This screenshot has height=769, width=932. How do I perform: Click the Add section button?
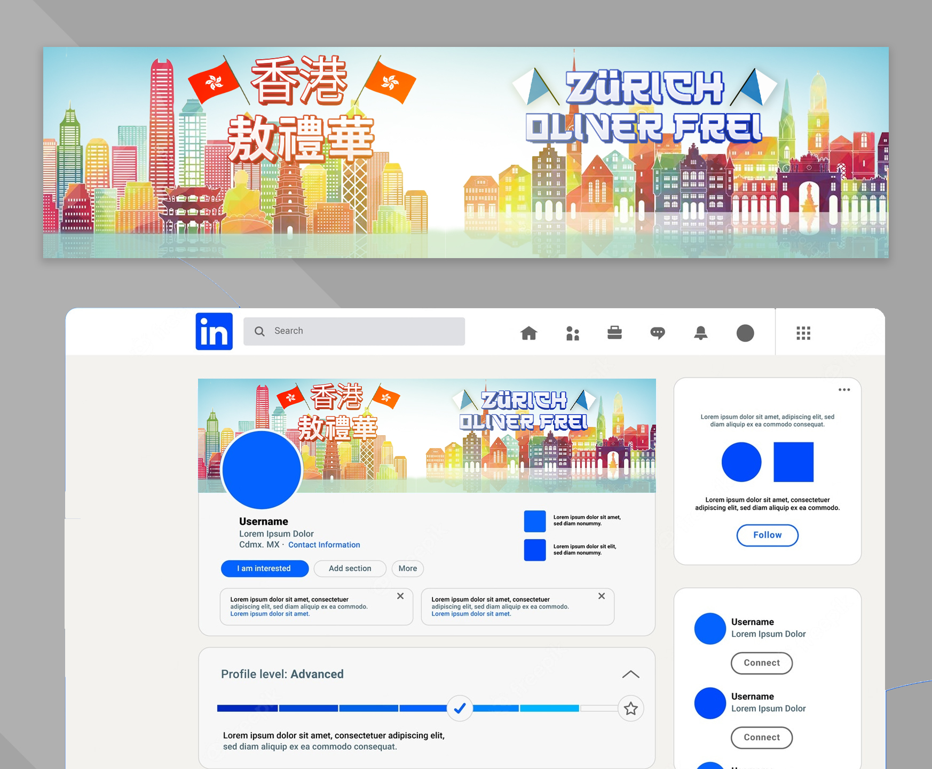350,568
